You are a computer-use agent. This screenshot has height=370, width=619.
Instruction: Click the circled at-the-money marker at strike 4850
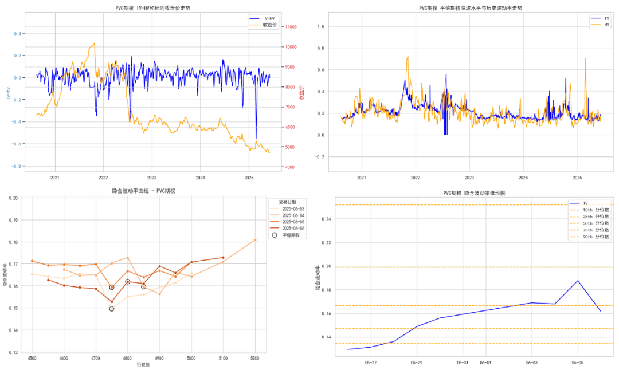coord(144,287)
